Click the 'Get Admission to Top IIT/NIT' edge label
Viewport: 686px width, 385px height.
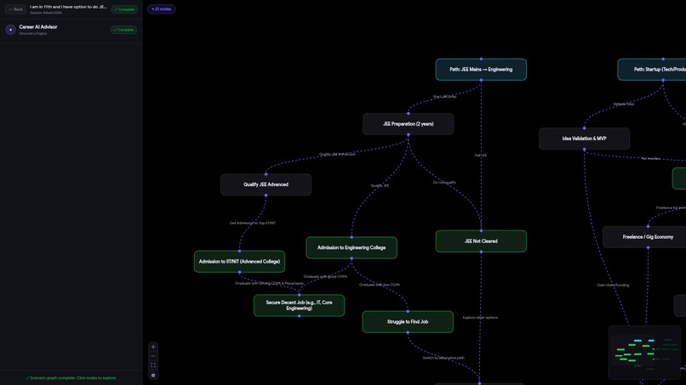[x=253, y=223]
